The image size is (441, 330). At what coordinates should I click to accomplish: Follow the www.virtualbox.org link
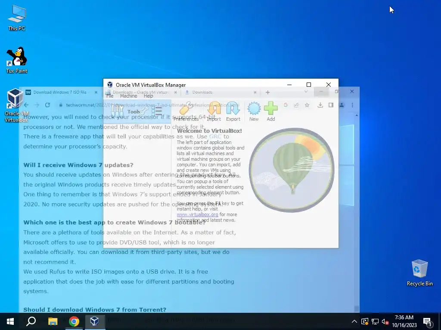click(x=197, y=214)
